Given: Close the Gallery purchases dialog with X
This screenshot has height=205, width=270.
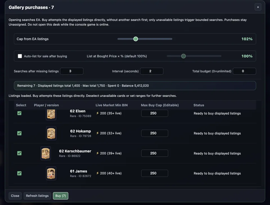Looking at the screenshot, I should [x=258, y=7].
